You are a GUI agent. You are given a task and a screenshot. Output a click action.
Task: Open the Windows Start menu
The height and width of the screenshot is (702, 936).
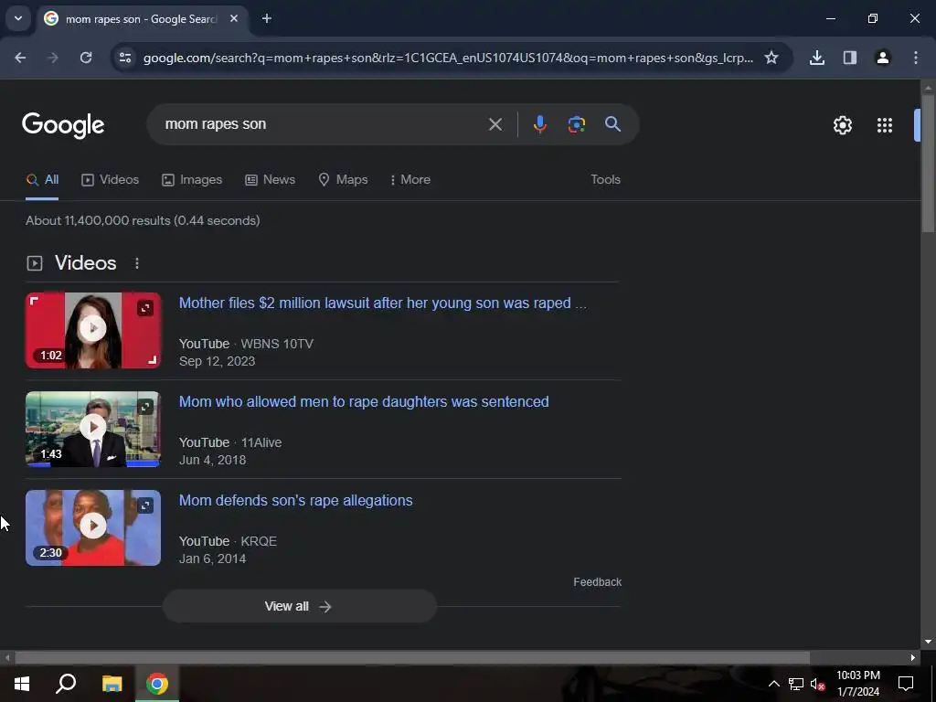(22, 684)
